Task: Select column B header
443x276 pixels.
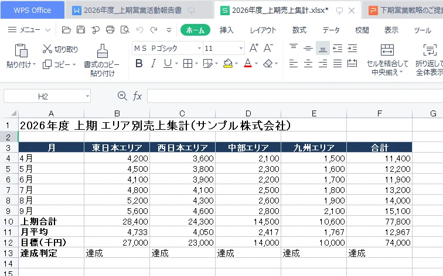Action: pos(117,113)
